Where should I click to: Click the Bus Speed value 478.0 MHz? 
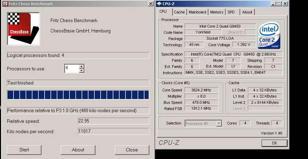pyautogui.click(x=201, y=102)
